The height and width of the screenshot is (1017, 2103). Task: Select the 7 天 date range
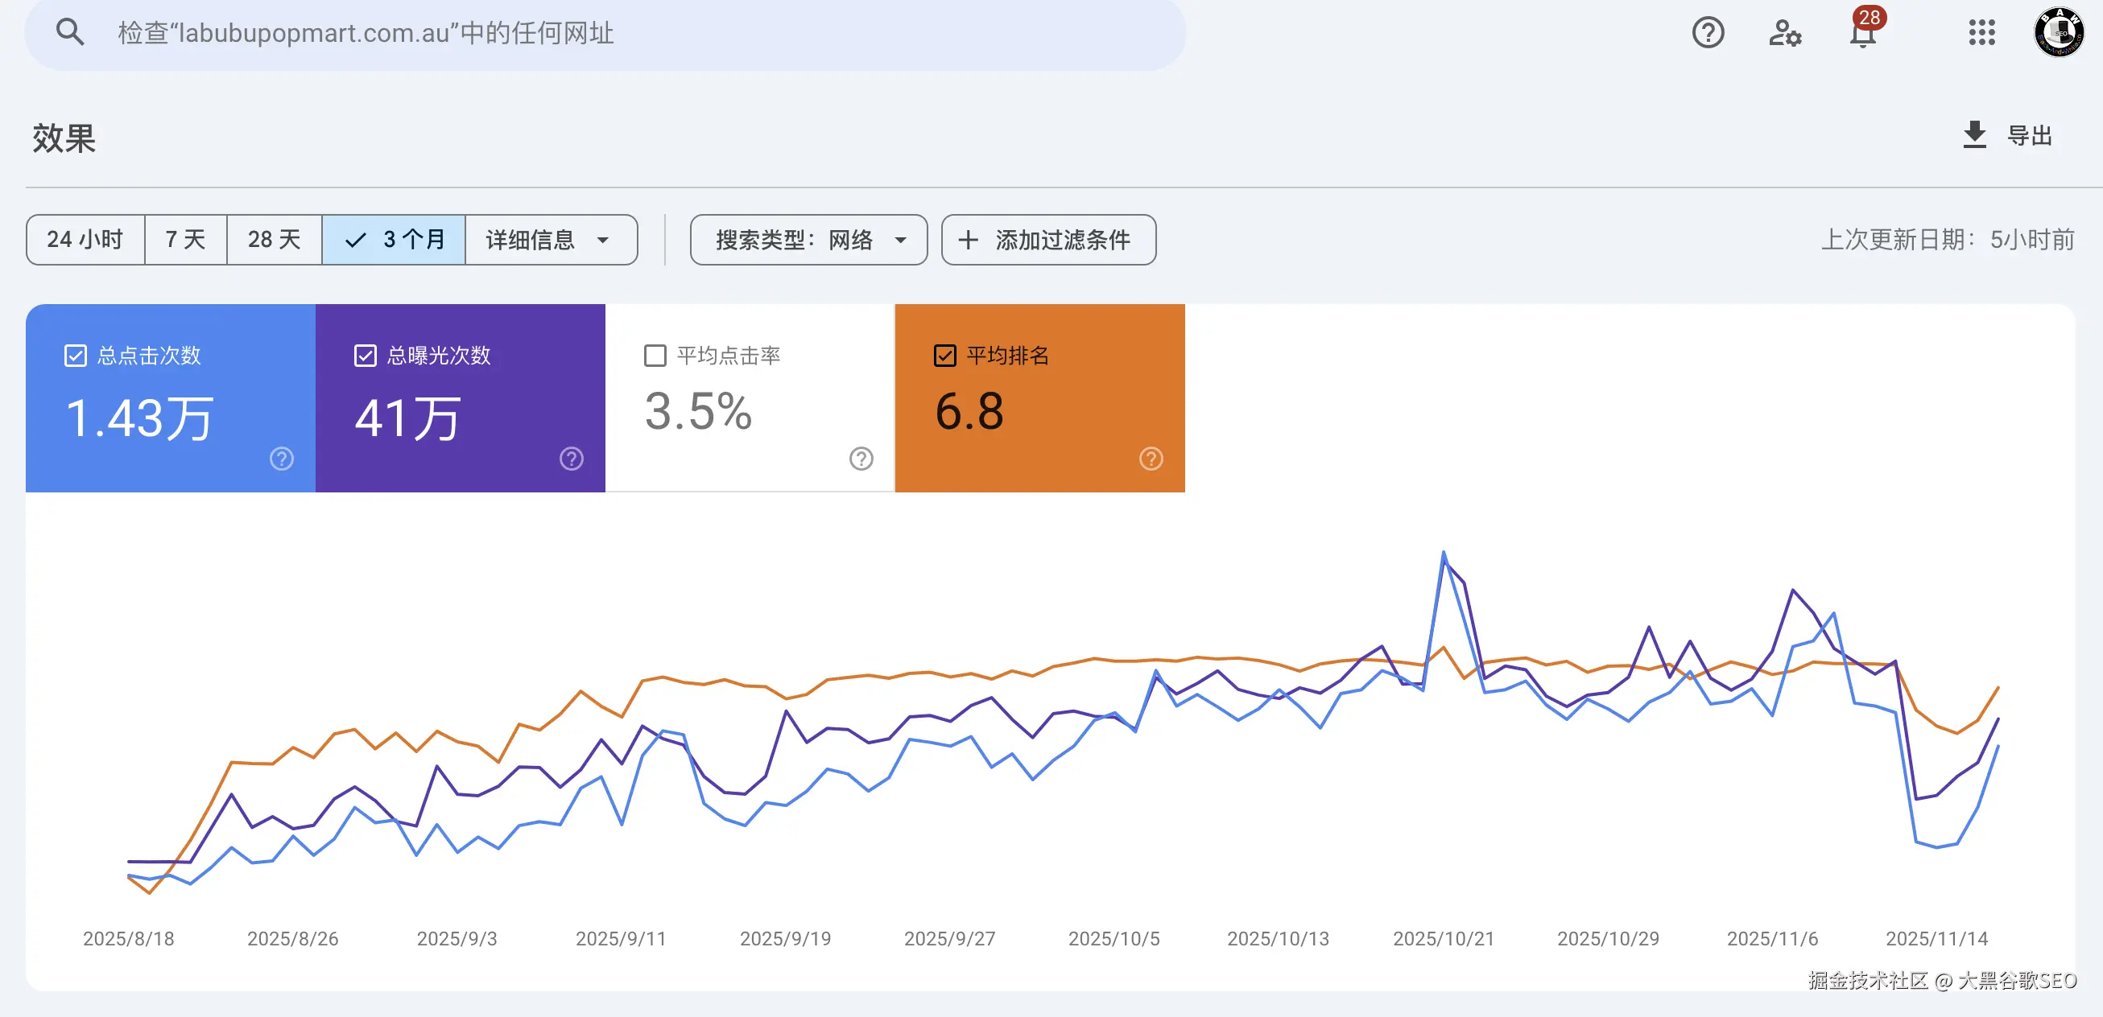[x=185, y=240]
